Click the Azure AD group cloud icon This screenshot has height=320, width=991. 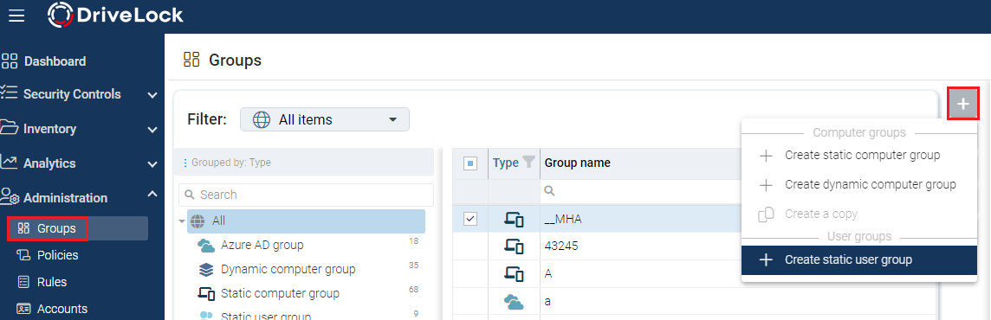tap(206, 245)
